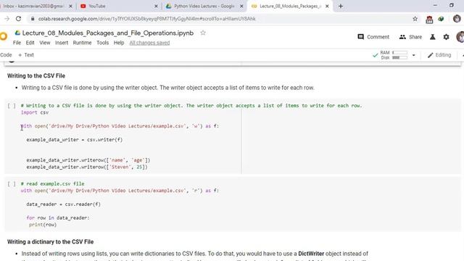Click the Disk usage bar
The width and height of the screenshot is (464, 261).
tap(399, 58)
